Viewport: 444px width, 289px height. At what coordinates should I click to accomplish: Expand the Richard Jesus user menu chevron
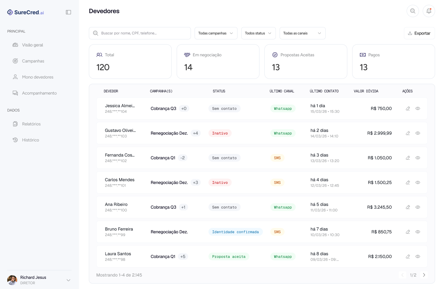[x=68, y=280]
